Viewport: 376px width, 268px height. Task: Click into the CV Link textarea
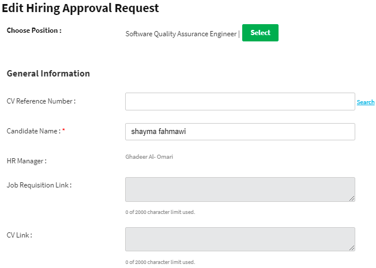point(240,239)
